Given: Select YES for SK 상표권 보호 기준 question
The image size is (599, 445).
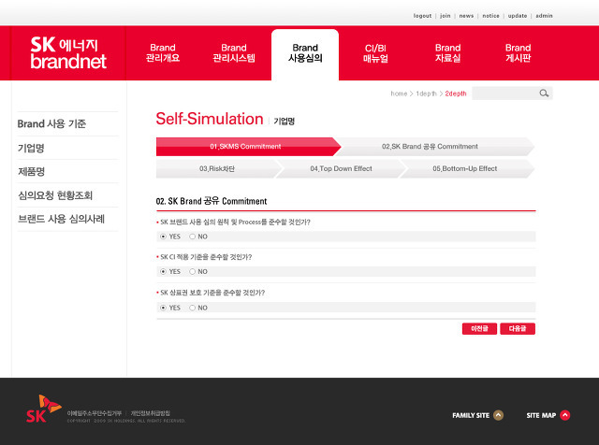Looking at the screenshot, I should (163, 308).
